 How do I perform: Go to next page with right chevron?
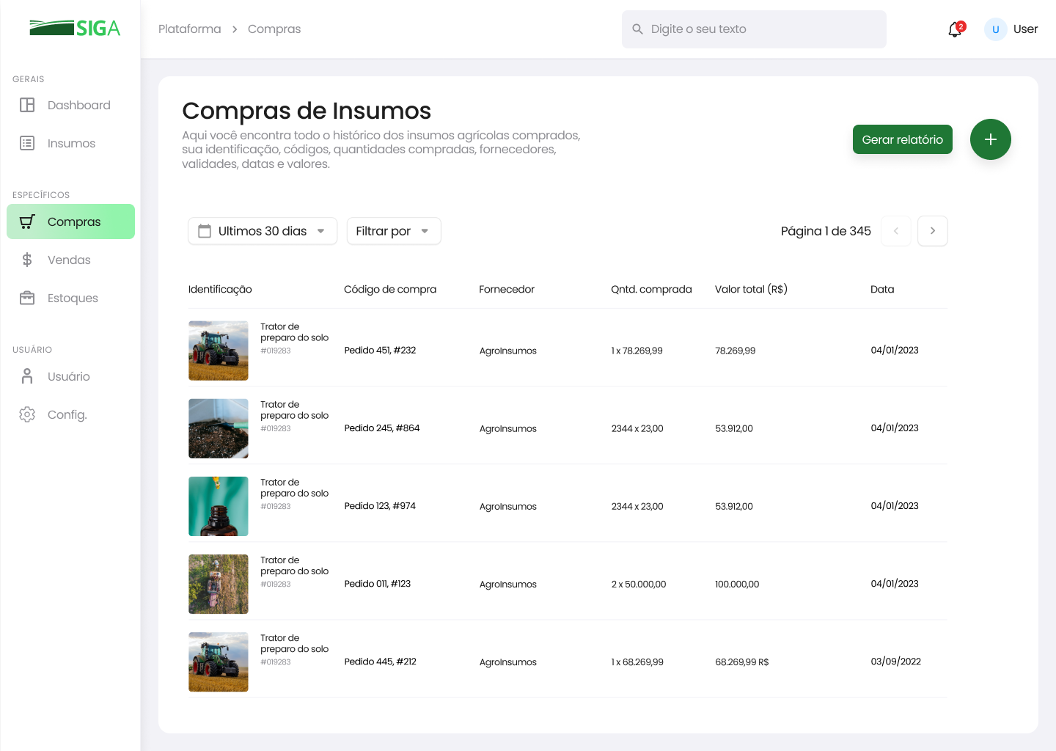[x=932, y=231]
